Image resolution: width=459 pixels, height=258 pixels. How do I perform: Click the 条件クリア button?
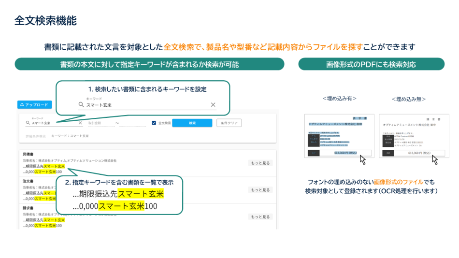[229, 123]
